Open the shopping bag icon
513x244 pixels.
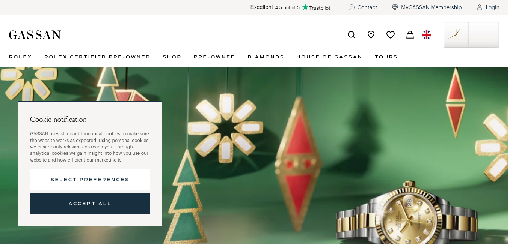pos(410,35)
